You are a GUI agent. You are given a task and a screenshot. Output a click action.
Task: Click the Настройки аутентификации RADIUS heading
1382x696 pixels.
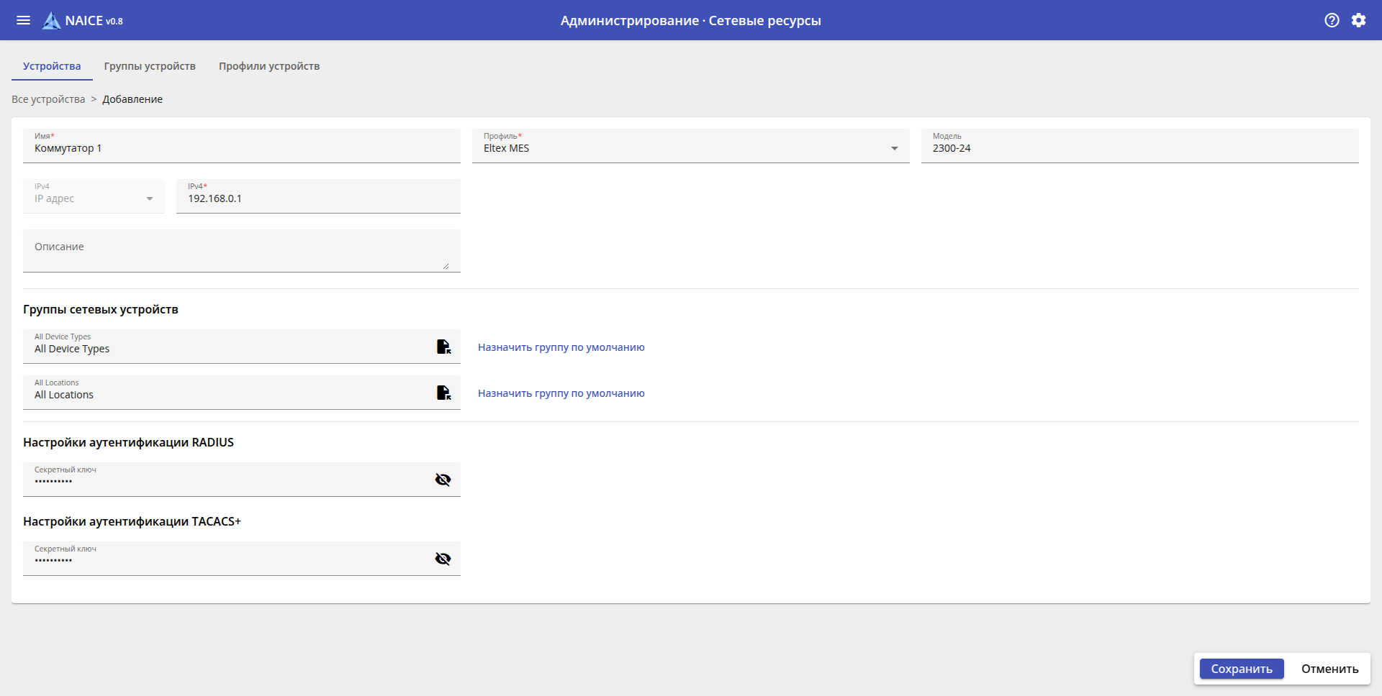point(128,442)
